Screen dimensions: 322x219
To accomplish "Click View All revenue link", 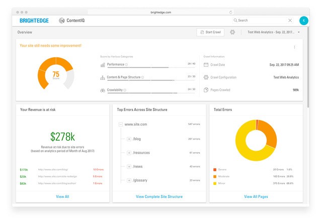I will click(x=62, y=196).
